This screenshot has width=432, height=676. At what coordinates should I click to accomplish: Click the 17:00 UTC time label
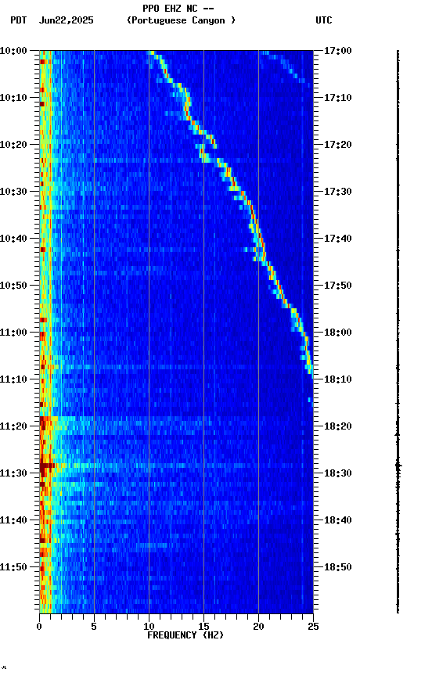(x=338, y=51)
